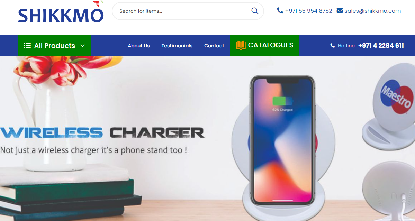The image size is (415, 221).
Task: Click the search magnifier icon
Action: pyautogui.click(x=255, y=11)
